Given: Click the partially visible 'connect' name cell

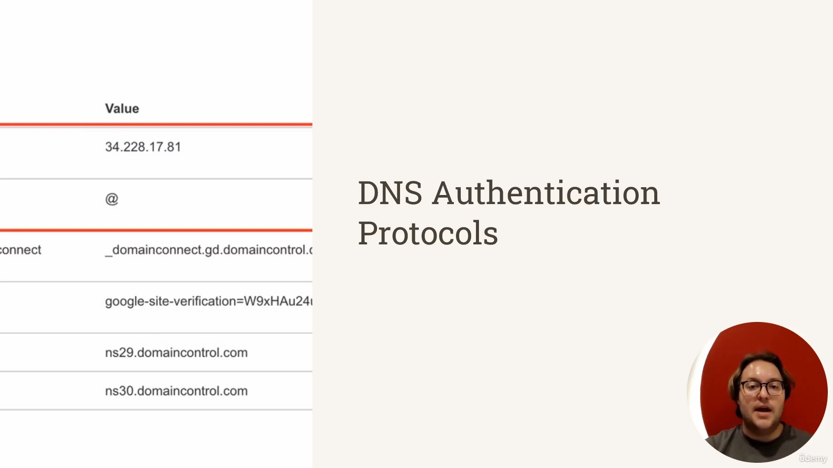Looking at the screenshot, I should tap(20, 250).
